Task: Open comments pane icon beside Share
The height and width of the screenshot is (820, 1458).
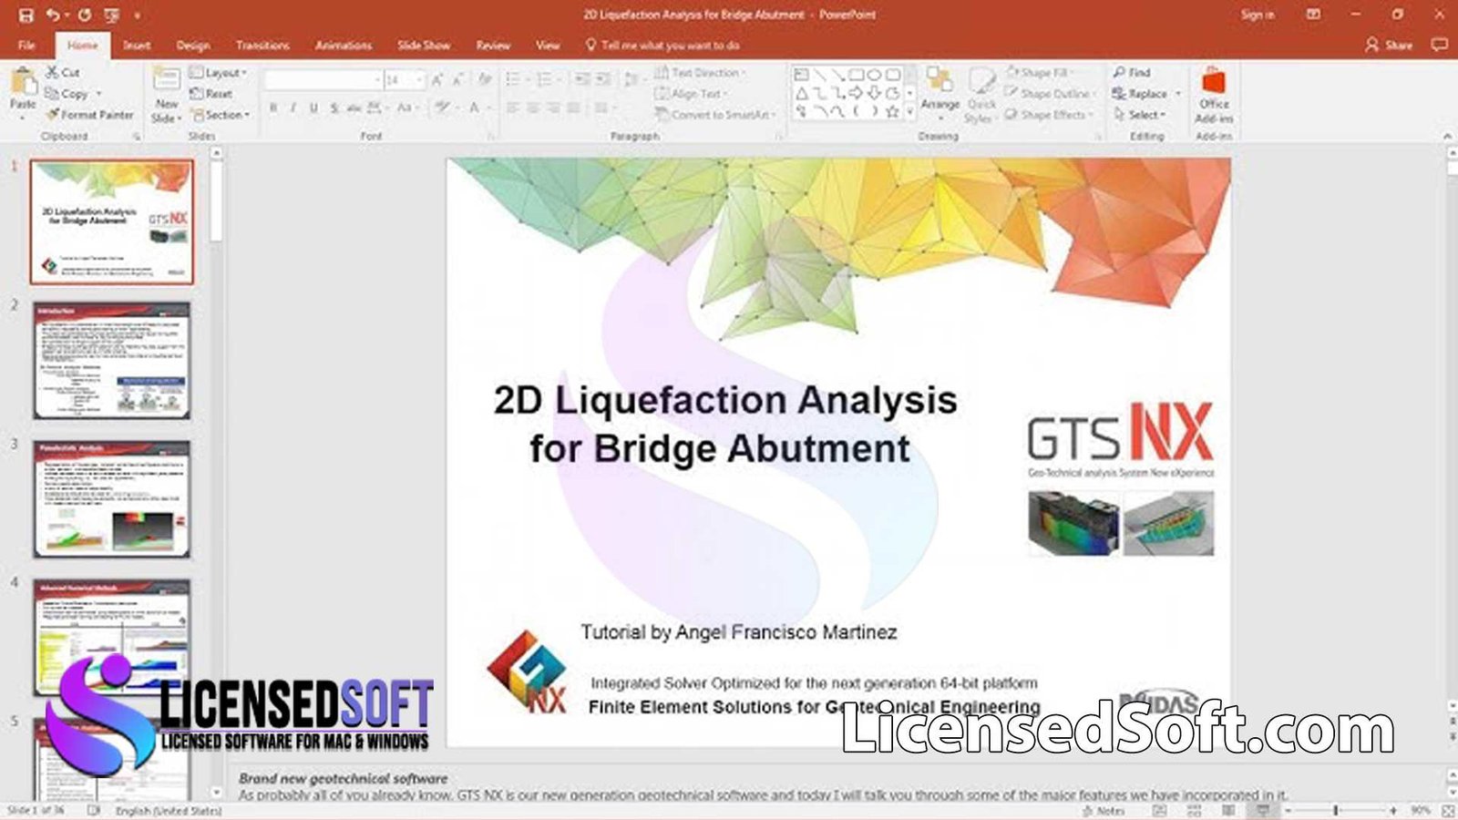Action: 1439,45
